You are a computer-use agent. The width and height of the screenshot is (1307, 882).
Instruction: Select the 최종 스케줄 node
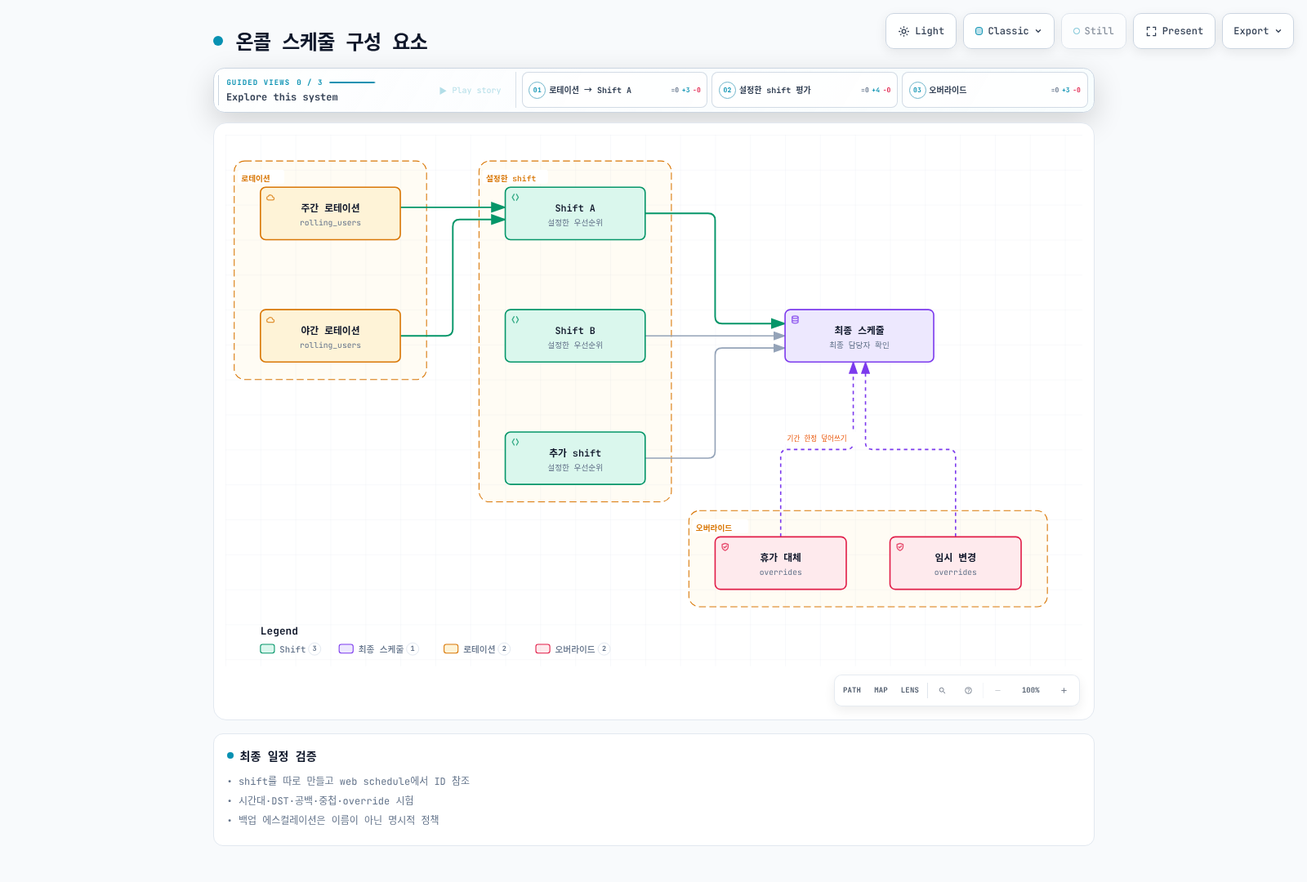pyautogui.click(x=859, y=336)
